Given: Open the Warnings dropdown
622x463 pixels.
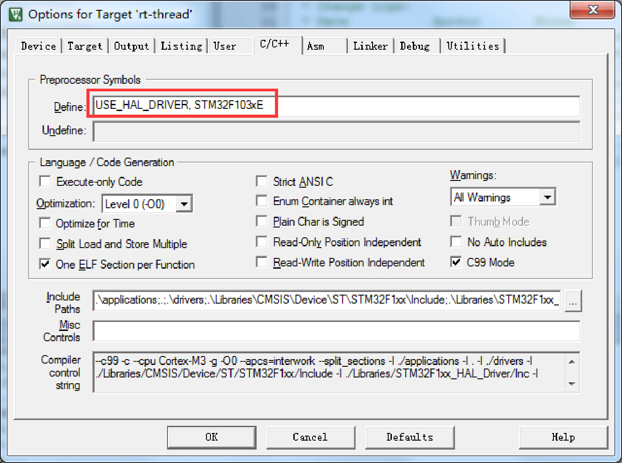Looking at the screenshot, I should tap(548, 197).
